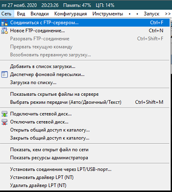Viewport: 172px width, 192px height.
Task: Open Диспетчер фоновой пересылки
Action: point(85,75)
